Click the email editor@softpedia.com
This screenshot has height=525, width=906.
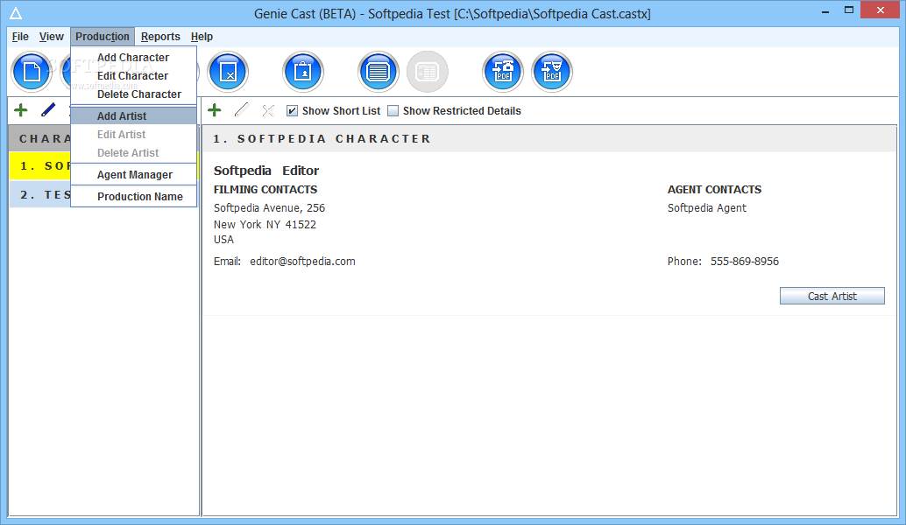[x=302, y=262]
